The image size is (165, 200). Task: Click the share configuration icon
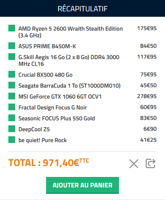[150, 164]
